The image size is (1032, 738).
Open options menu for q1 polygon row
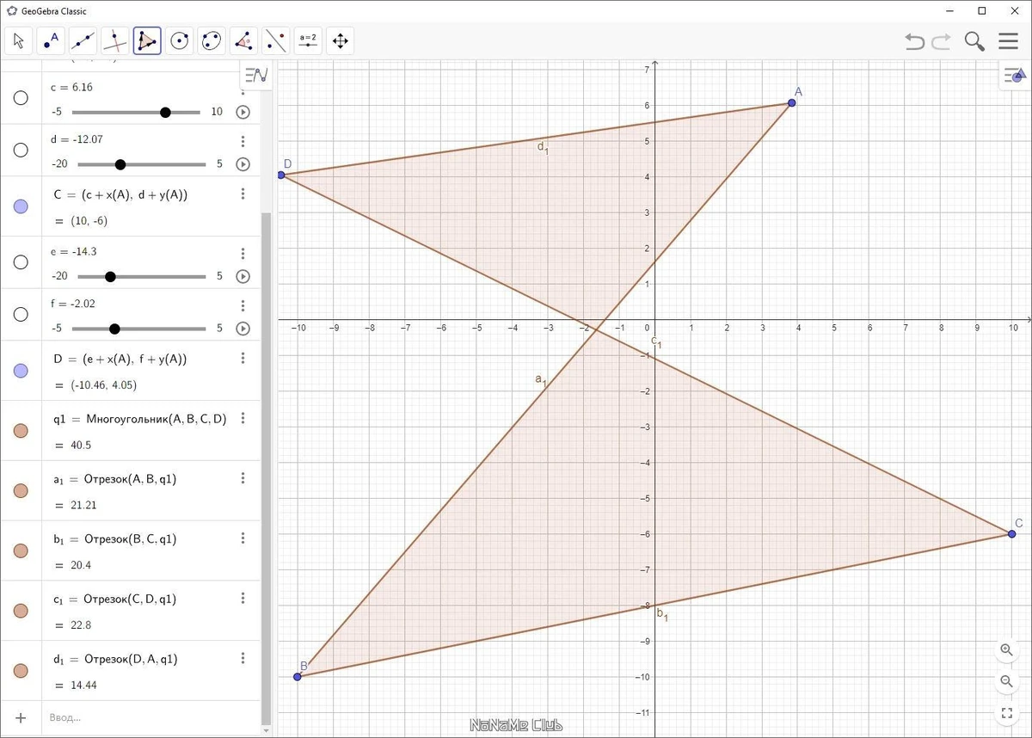coord(243,418)
